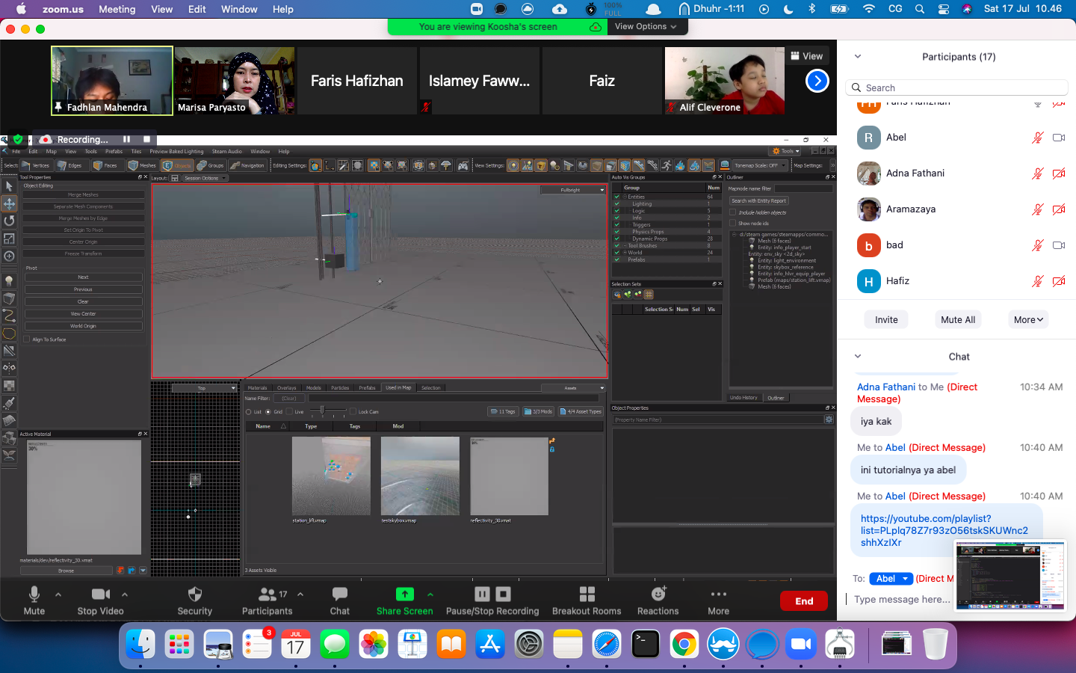1076x673 pixels.
Task: Select the Groups selection mode
Action: (211, 165)
